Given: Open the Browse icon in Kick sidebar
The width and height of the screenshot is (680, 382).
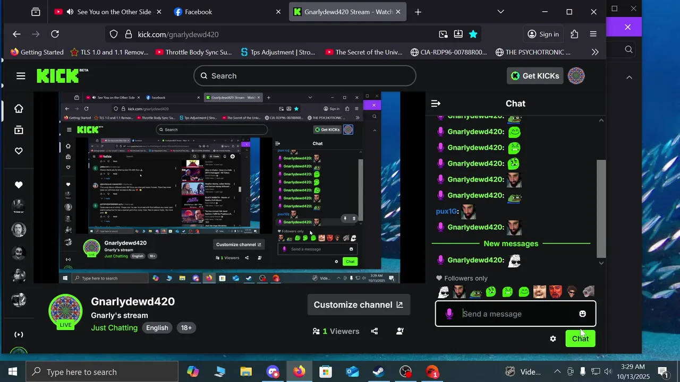Looking at the screenshot, I should point(19,130).
